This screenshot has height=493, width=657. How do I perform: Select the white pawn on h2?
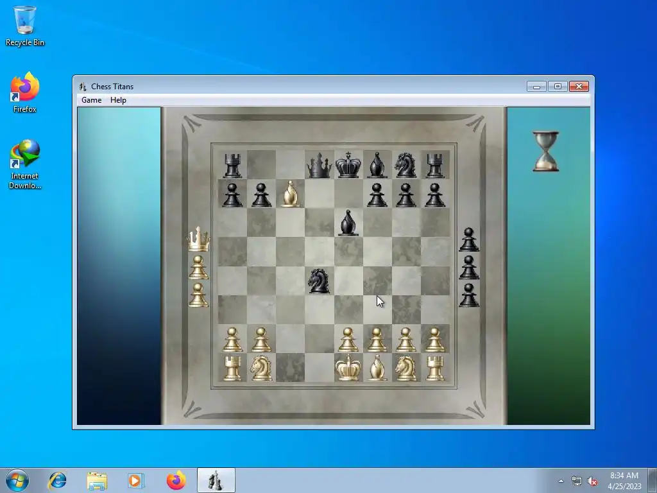coord(435,340)
